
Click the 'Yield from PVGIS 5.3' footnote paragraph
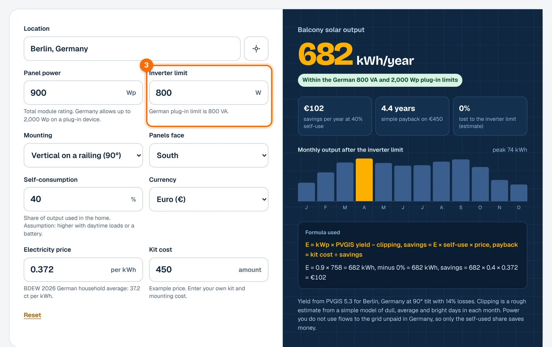pyautogui.click(x=412, y=315)
